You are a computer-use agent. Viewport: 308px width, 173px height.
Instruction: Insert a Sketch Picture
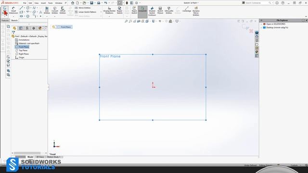tap(160, 10)
